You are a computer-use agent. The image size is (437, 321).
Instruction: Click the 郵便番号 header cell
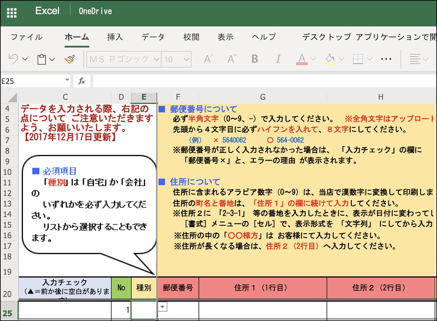pyautogui.click(x=178, y=288)
